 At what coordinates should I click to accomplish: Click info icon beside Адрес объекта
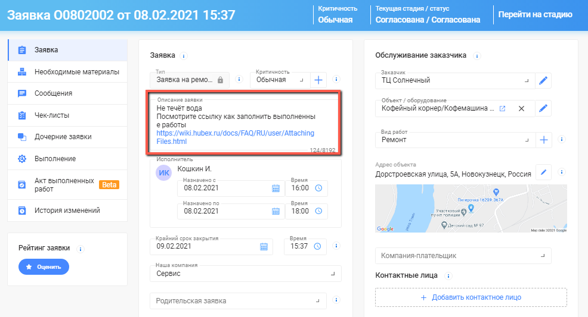[562, 172]
